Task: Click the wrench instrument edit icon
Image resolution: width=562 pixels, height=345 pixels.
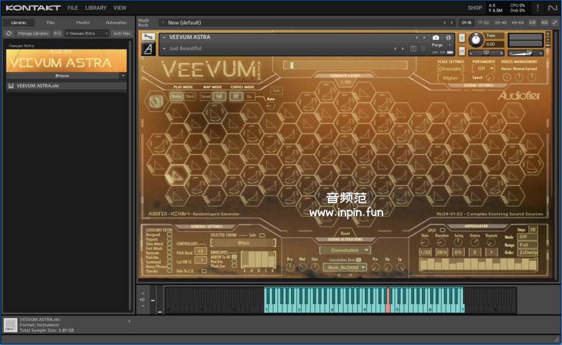Action: (147, 37)
